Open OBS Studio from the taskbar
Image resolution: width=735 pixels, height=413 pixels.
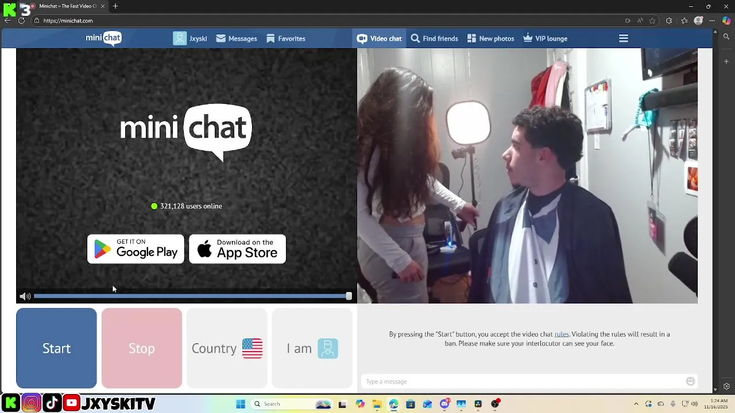(x=495, y=404)
